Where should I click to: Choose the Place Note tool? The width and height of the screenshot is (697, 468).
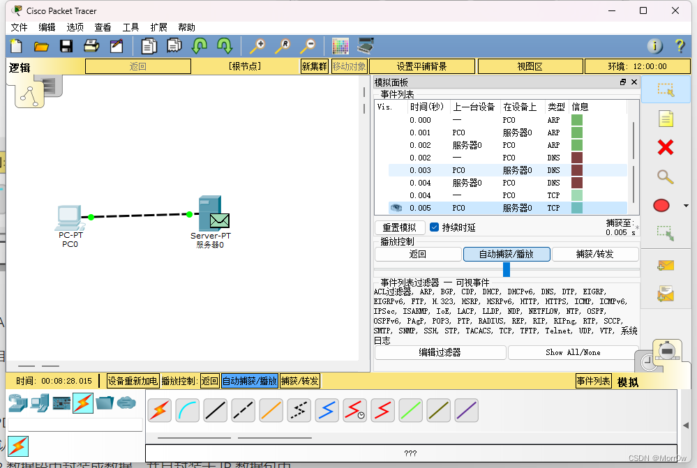coord(666,119)
